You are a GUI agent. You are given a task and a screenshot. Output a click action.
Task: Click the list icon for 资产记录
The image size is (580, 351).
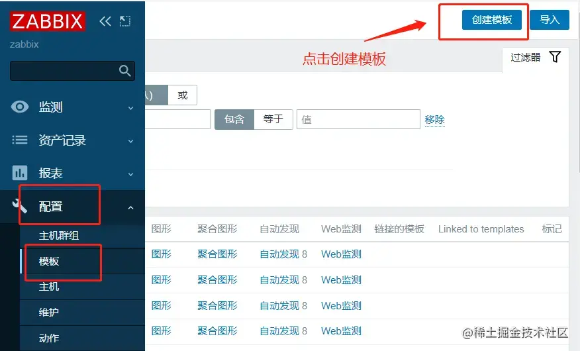(x=20, y=140)
